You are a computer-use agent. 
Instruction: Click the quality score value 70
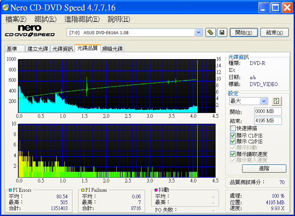coord(282,182)
